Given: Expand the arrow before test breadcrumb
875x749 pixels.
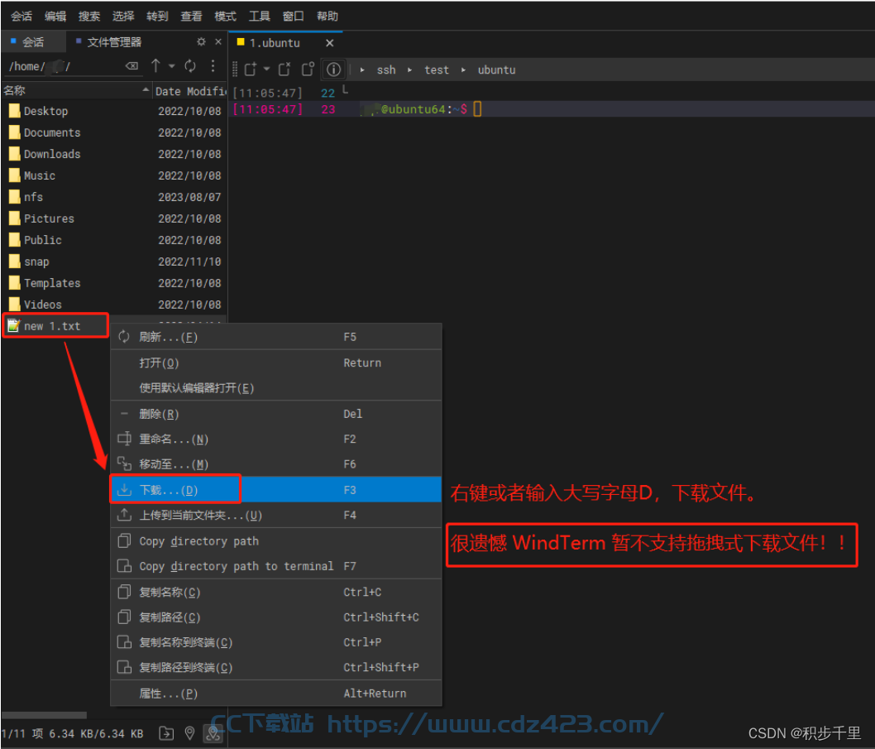Looking at the screenshot, I should pos(409,70).
